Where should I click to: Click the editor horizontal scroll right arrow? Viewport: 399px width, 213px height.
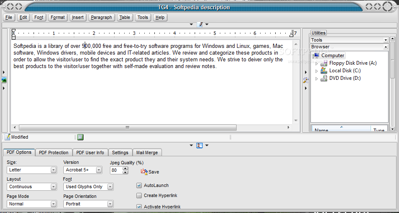tap(288, 127)
